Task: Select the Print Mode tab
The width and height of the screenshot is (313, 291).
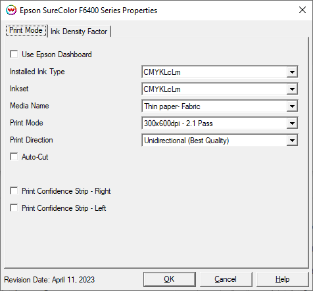Action: [26, 30]
